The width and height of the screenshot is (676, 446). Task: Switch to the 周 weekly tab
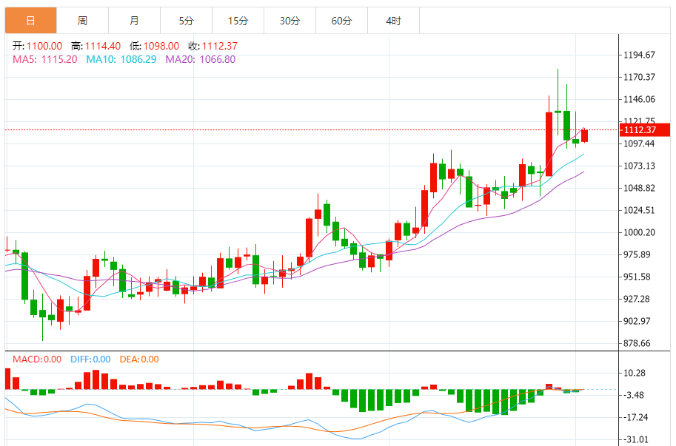[82, 21]
